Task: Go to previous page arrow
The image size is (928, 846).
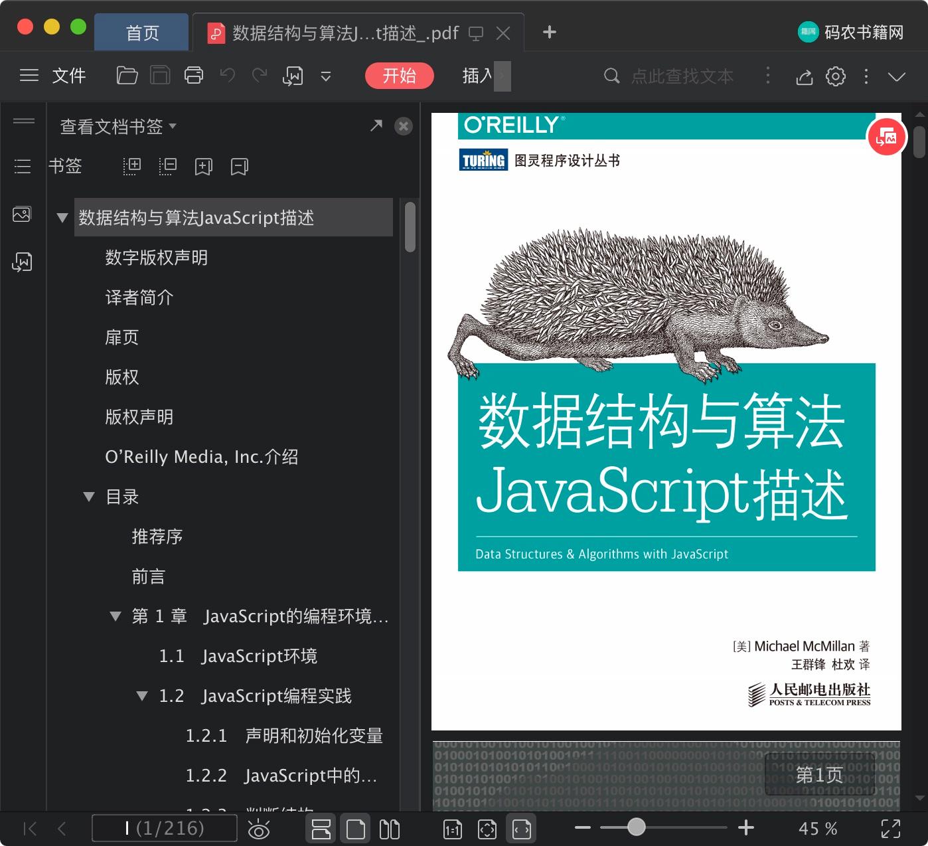Action: (62, 828)
